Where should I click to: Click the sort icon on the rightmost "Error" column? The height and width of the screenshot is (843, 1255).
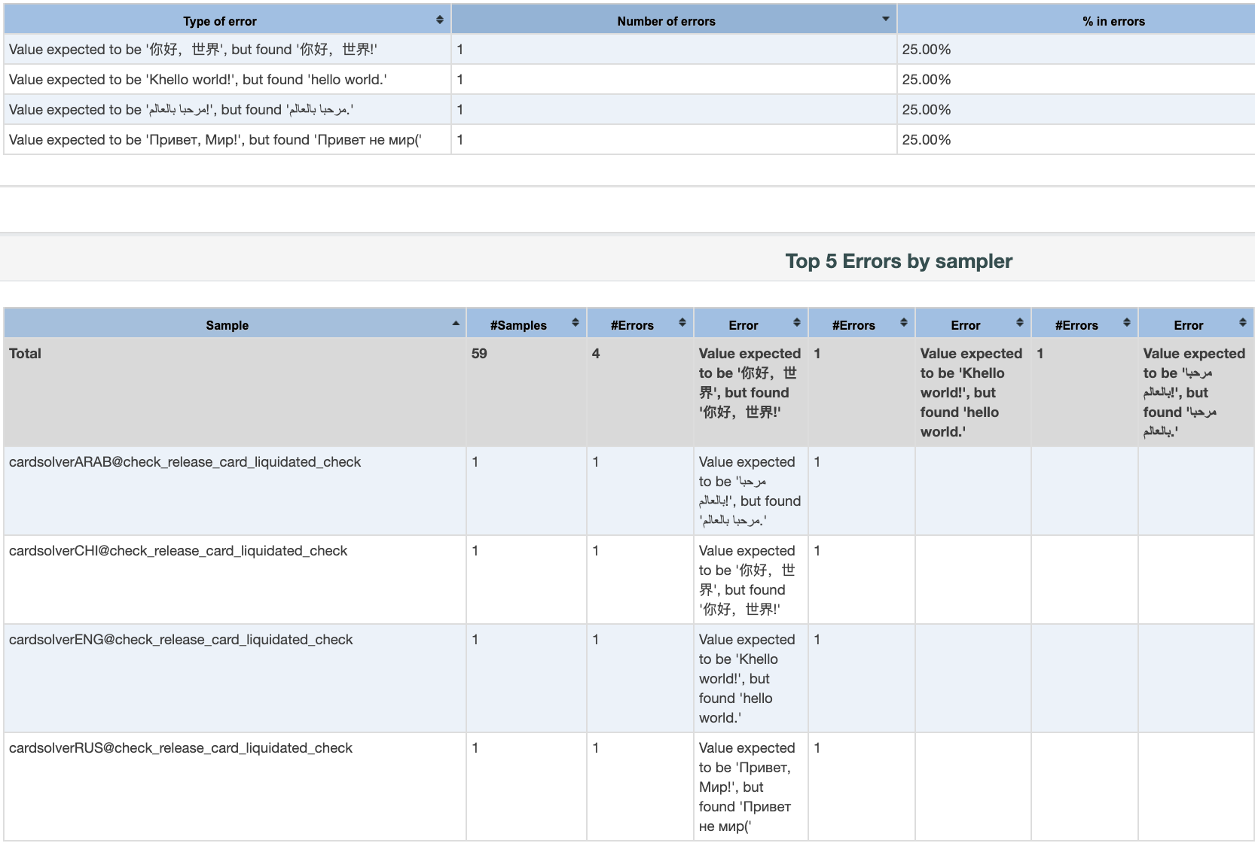click(1244, 324)
